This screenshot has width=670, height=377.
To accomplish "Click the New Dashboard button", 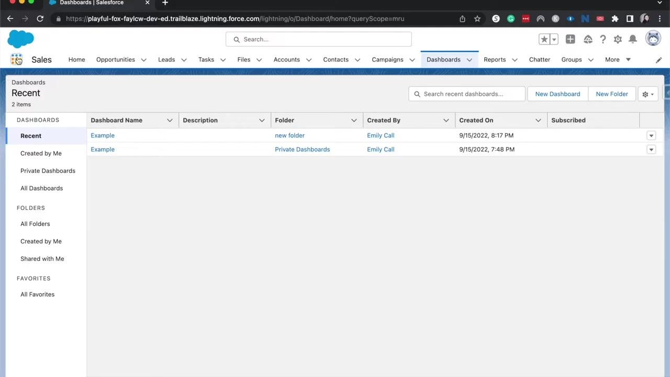I will coord(557,94).
